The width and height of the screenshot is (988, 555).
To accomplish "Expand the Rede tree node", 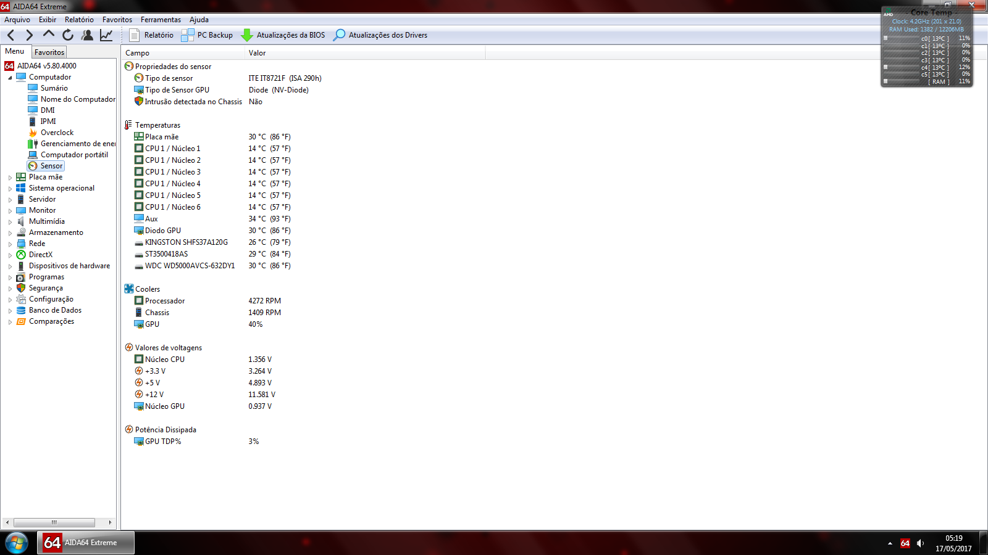I will (x=10, y=244).
